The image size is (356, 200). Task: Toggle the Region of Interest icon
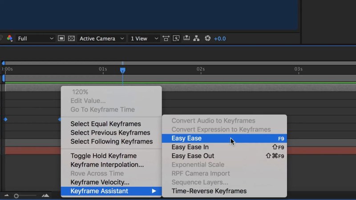(61, 38)
